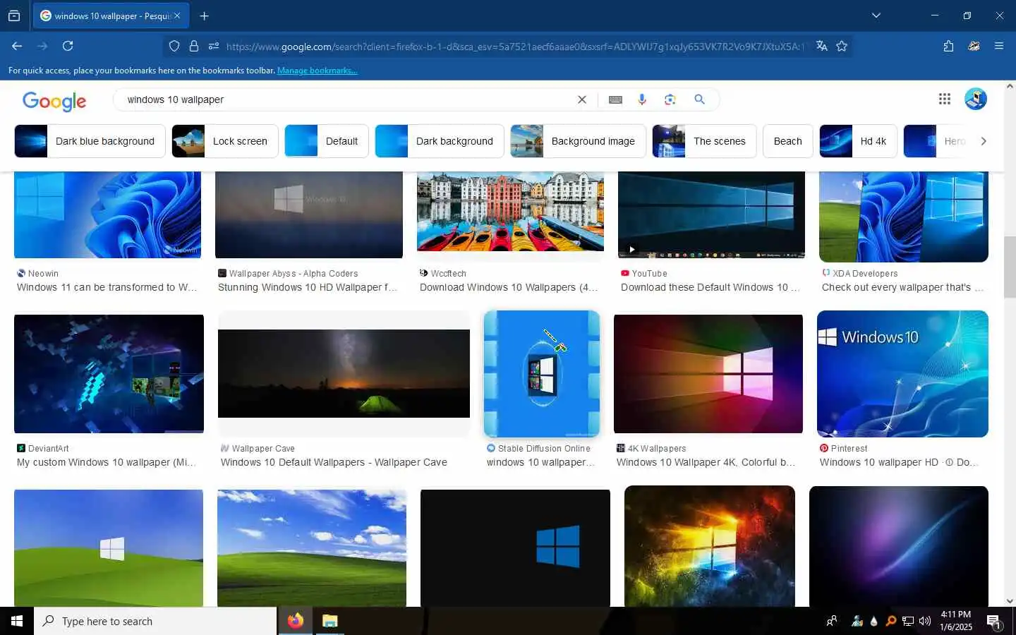Screen dimensions: 1016x635
Task: Open the Google apps grid
Action: [945, 99]
